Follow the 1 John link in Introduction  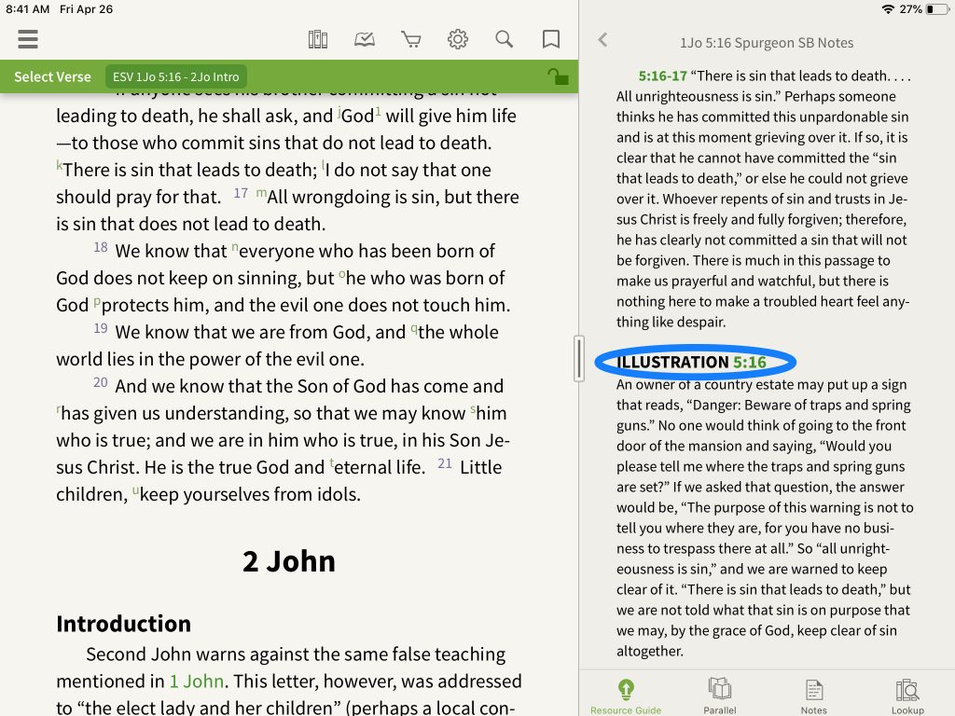point(196,681)
